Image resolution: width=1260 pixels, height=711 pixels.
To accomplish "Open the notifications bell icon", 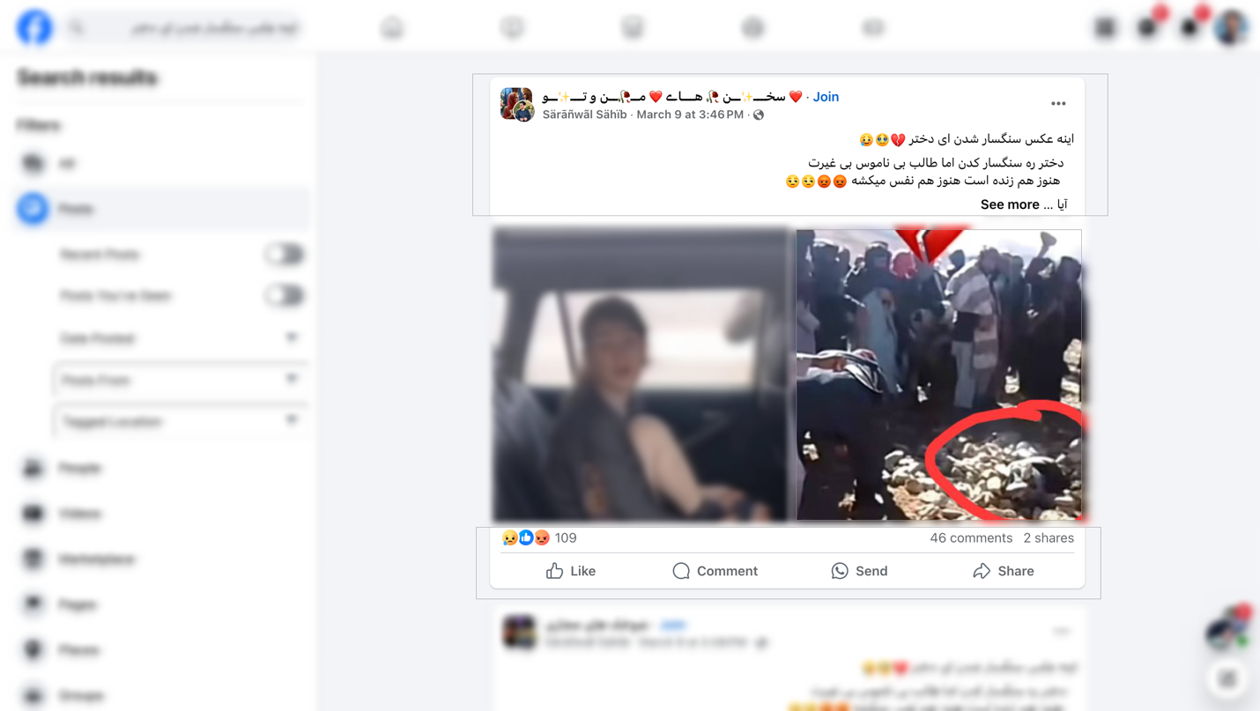I will (1190, 27).
